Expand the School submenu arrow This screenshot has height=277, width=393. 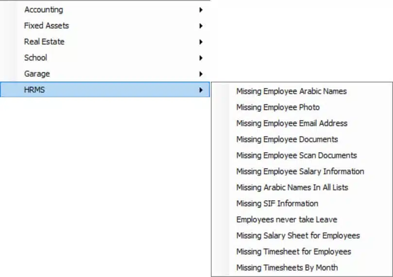201,58
